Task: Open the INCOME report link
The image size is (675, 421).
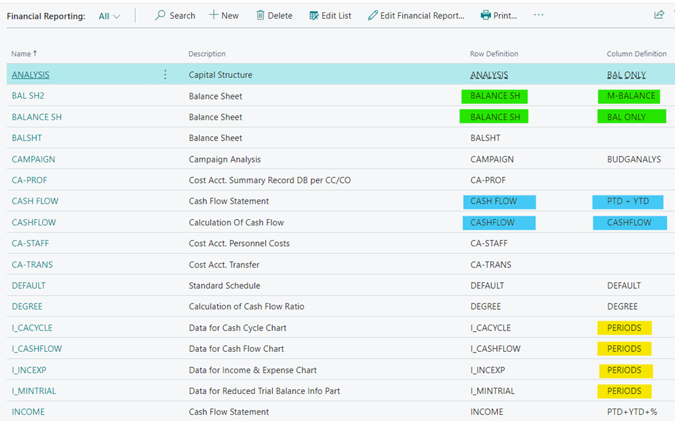Action: 28,412
